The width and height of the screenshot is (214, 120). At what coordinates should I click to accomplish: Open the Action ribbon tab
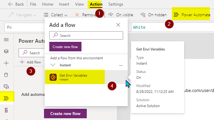[96, 4]
